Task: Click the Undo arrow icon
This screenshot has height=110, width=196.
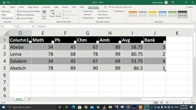Action: pos(8,2)
